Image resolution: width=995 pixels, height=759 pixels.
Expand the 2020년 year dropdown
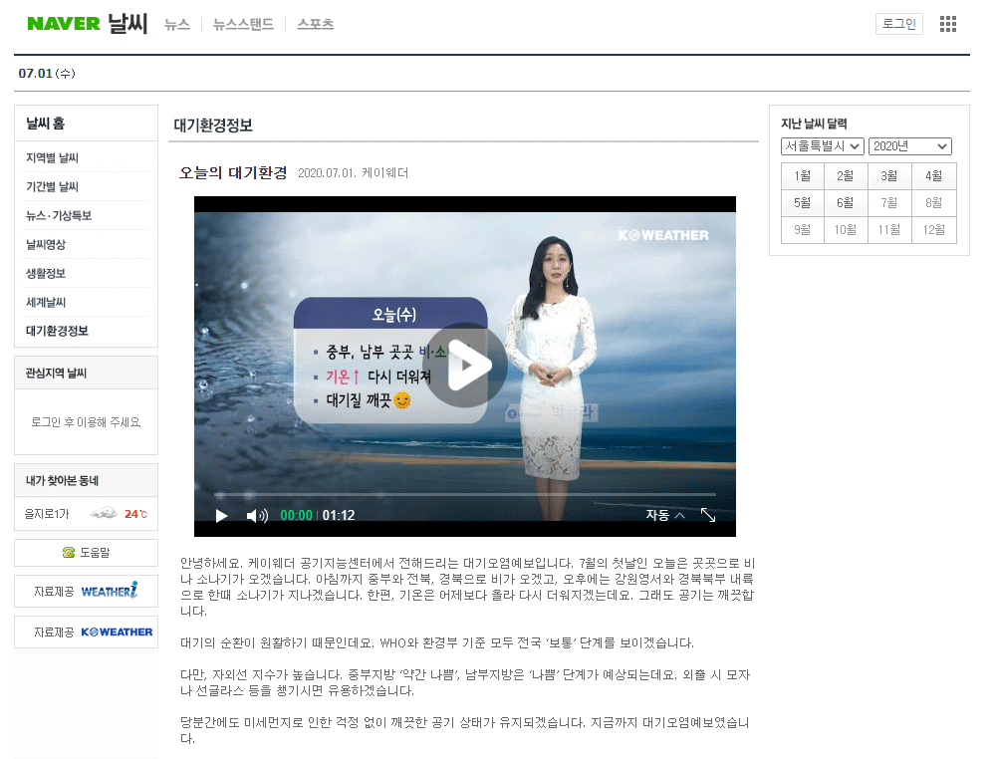[x=909, y=146]
